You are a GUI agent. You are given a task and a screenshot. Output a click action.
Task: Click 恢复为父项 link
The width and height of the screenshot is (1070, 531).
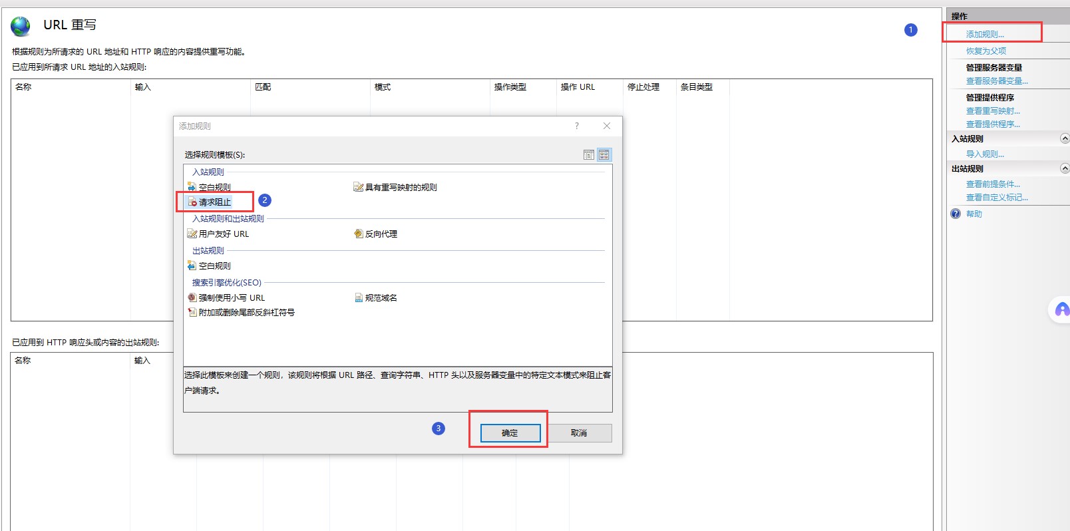point(986,51)
